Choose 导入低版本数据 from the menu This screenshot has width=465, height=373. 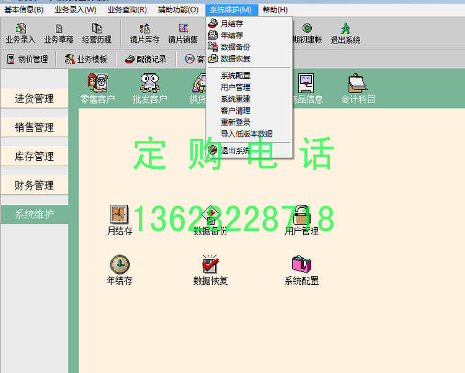tap(246, 134)
